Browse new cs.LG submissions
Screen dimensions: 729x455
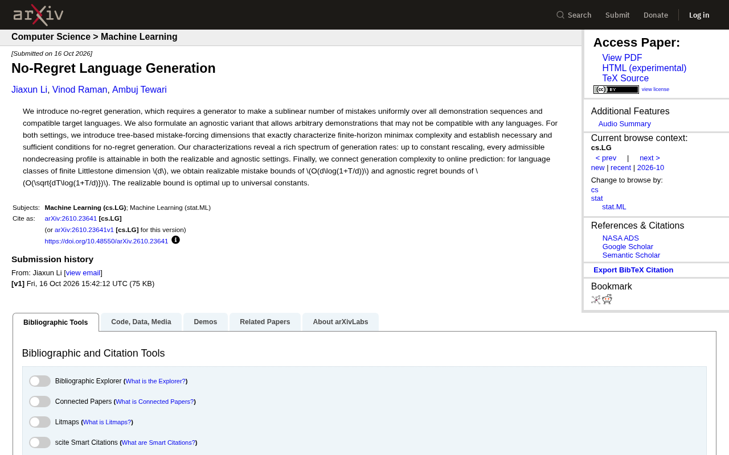[597, 168]
